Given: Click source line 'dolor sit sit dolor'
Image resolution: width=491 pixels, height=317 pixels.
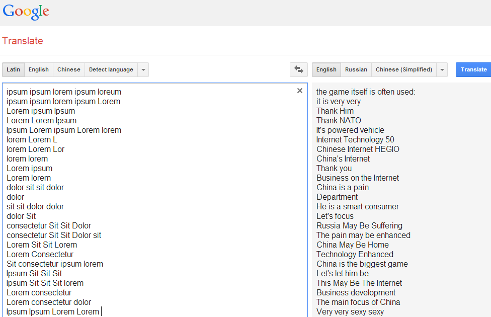Looking at the screenshot, I should 35,187.
